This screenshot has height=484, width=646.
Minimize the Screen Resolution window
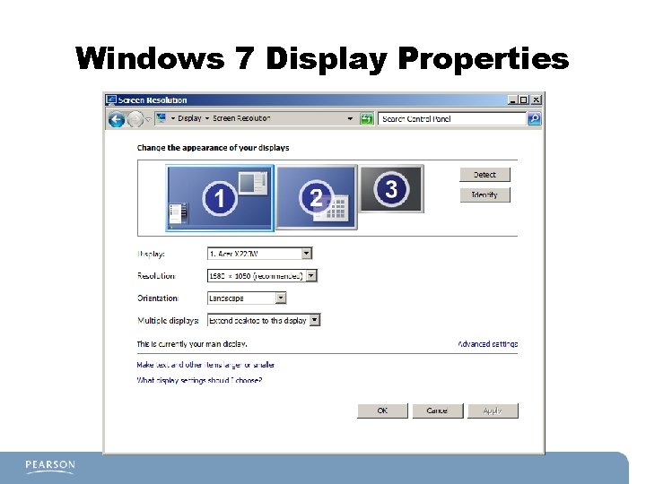(512, 99)
